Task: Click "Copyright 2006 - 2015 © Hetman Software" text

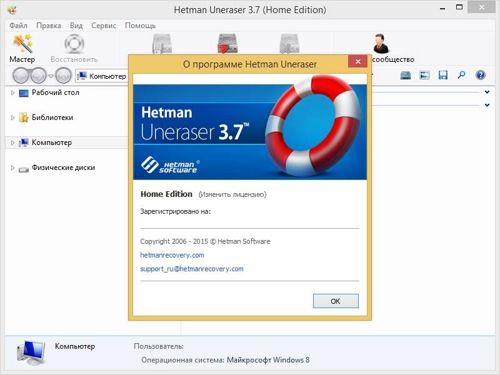Action: 205,241
